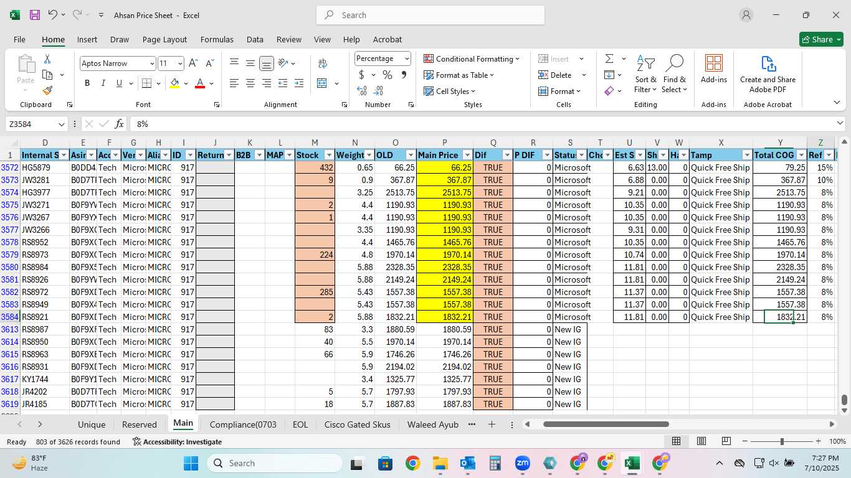The image size is (851, 478).
Task: Click the Copy icon in Clipboard group
Action: tap(47, 75)
